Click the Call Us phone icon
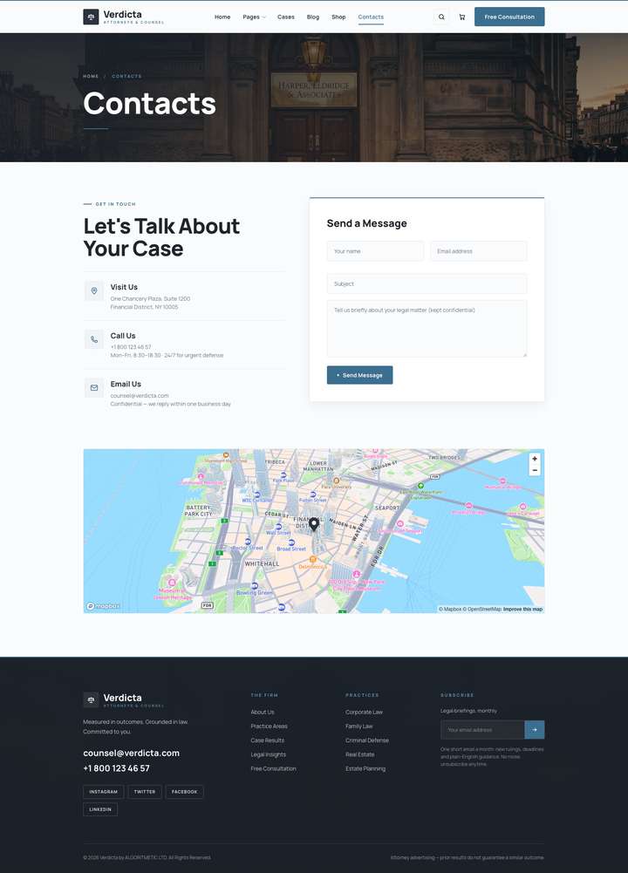The width and height of the screenshot is (628, 873). coord(94,339)
